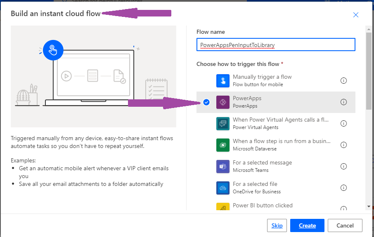Open info for Manually trigger a flow
This screenshot has height=237, width=374.
pyautogui.click(x=343, y=81)
